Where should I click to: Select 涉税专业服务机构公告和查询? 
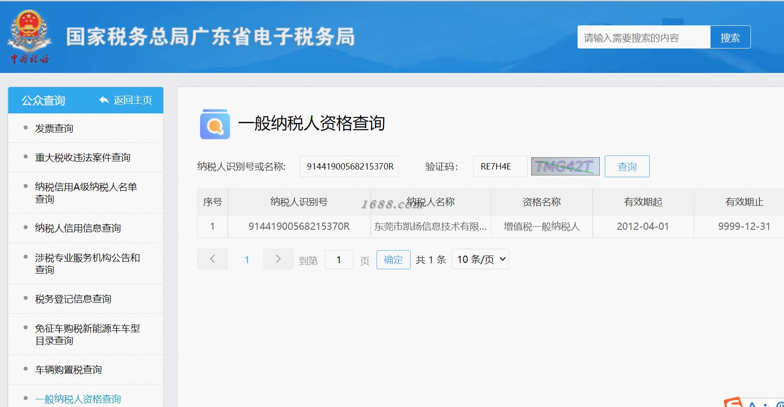pyautogui.click(x=87, y=263)
